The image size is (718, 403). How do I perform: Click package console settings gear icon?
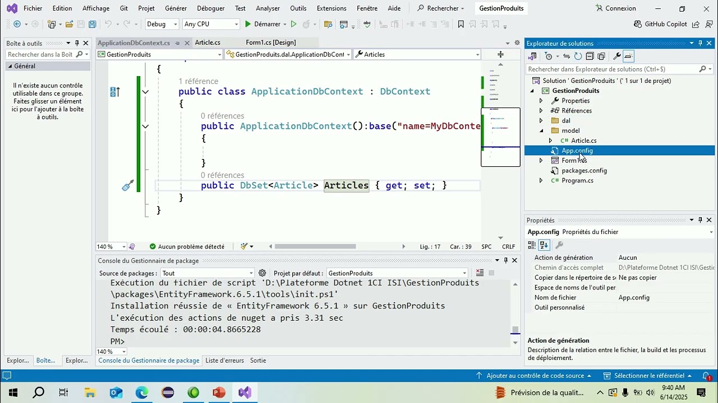(262, 273)
